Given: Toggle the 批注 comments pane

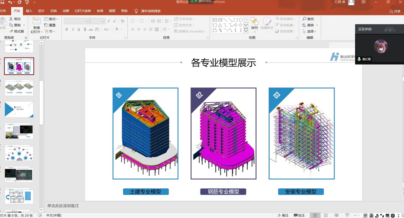Looking at the screenshot, I should click(x=299, y=215).
